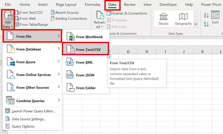Open the Sort dialog
Image resolution: width=223 pixels, height=134 pixels.
pos(215,17)
